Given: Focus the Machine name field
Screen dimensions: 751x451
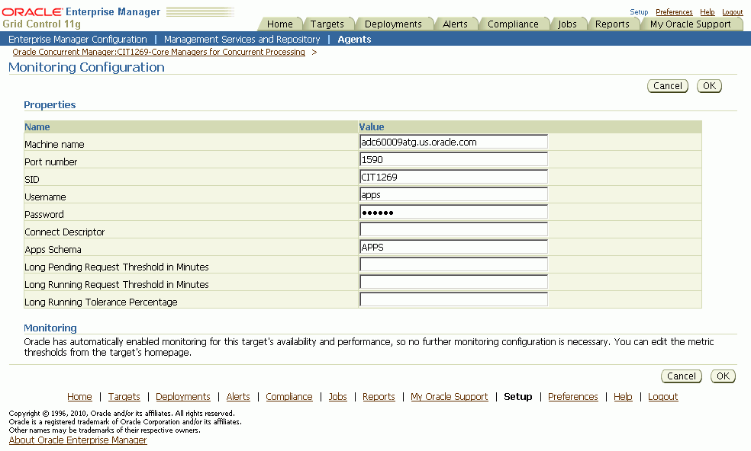Looking at the screenshot, I should [x=453, y=142].
